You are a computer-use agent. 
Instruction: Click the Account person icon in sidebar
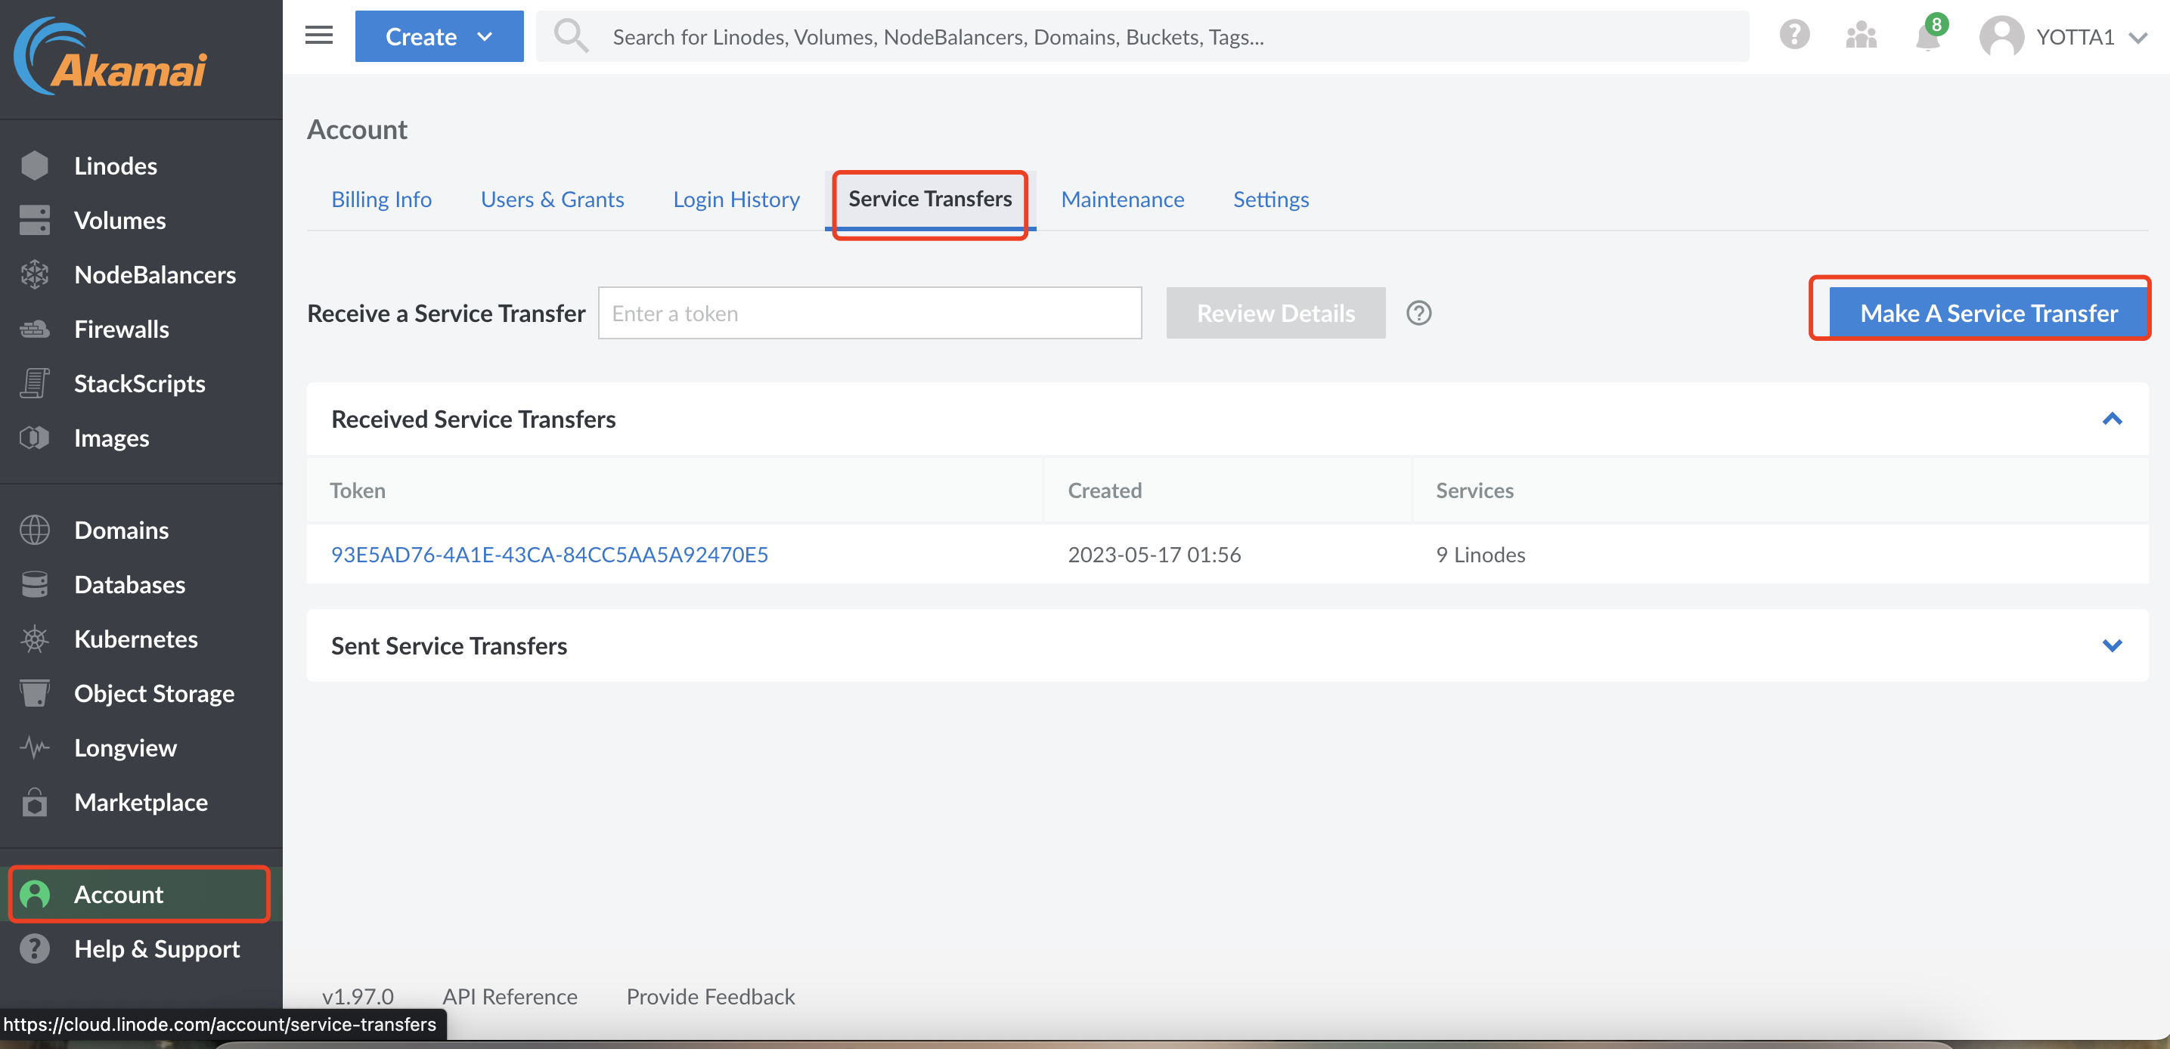point(35,894)
